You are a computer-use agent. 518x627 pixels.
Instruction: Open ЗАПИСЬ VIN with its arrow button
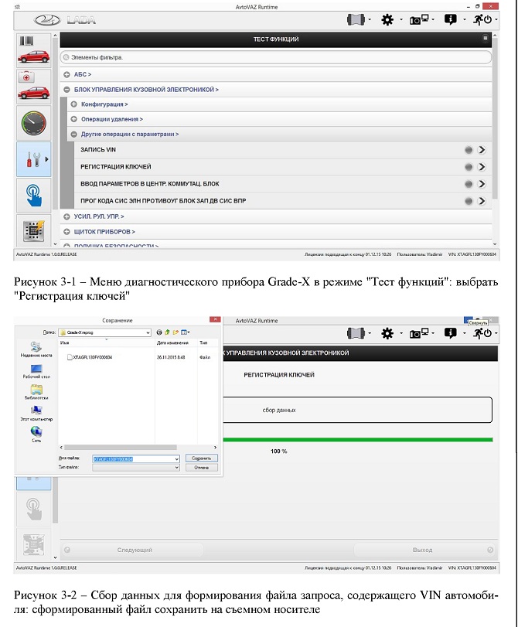482,150
